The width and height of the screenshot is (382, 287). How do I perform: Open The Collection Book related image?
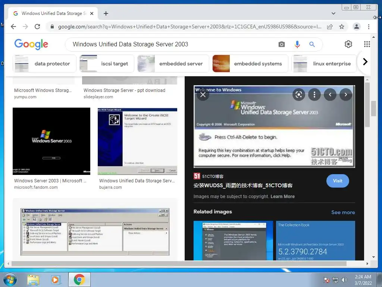click(x=316, y=241)
